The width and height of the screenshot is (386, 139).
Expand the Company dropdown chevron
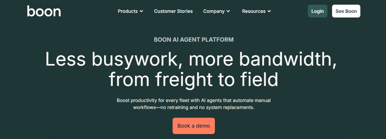coord(228,11)
